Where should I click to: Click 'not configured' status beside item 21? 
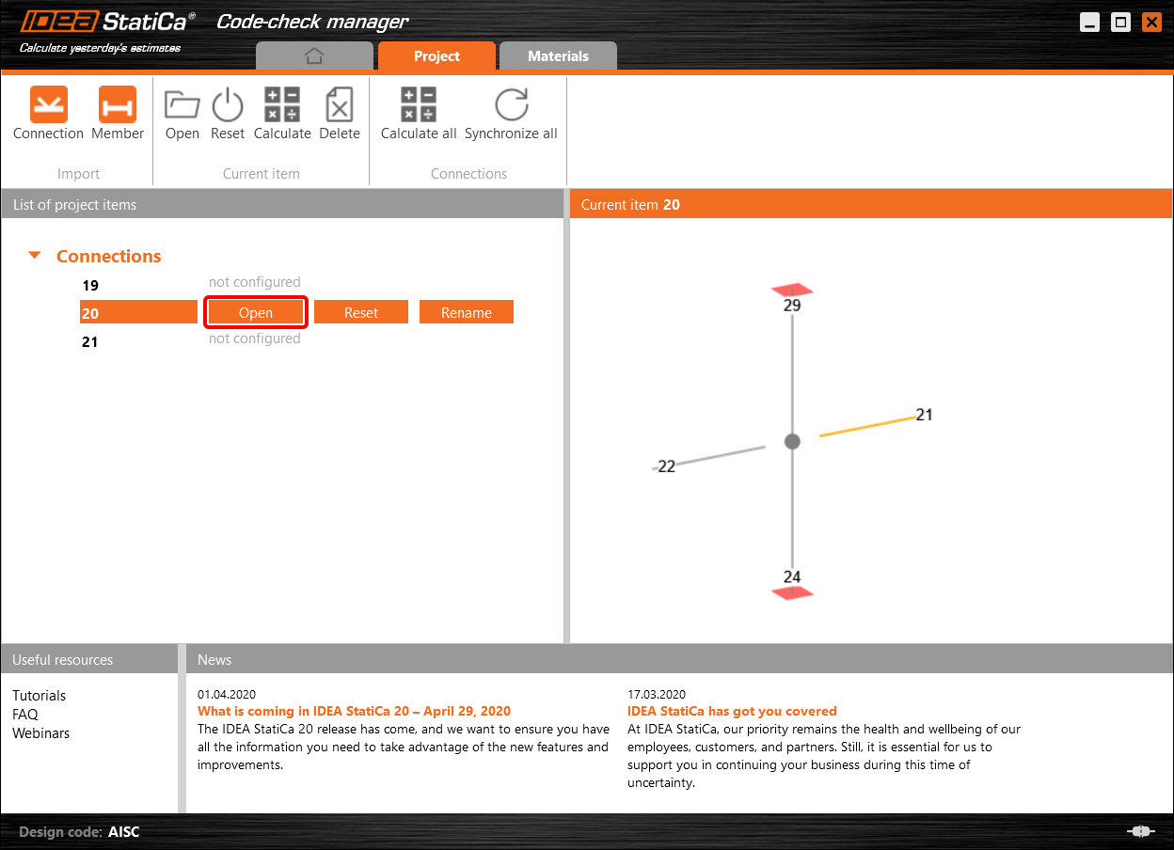pyautogui.click(x=255, y=338)
